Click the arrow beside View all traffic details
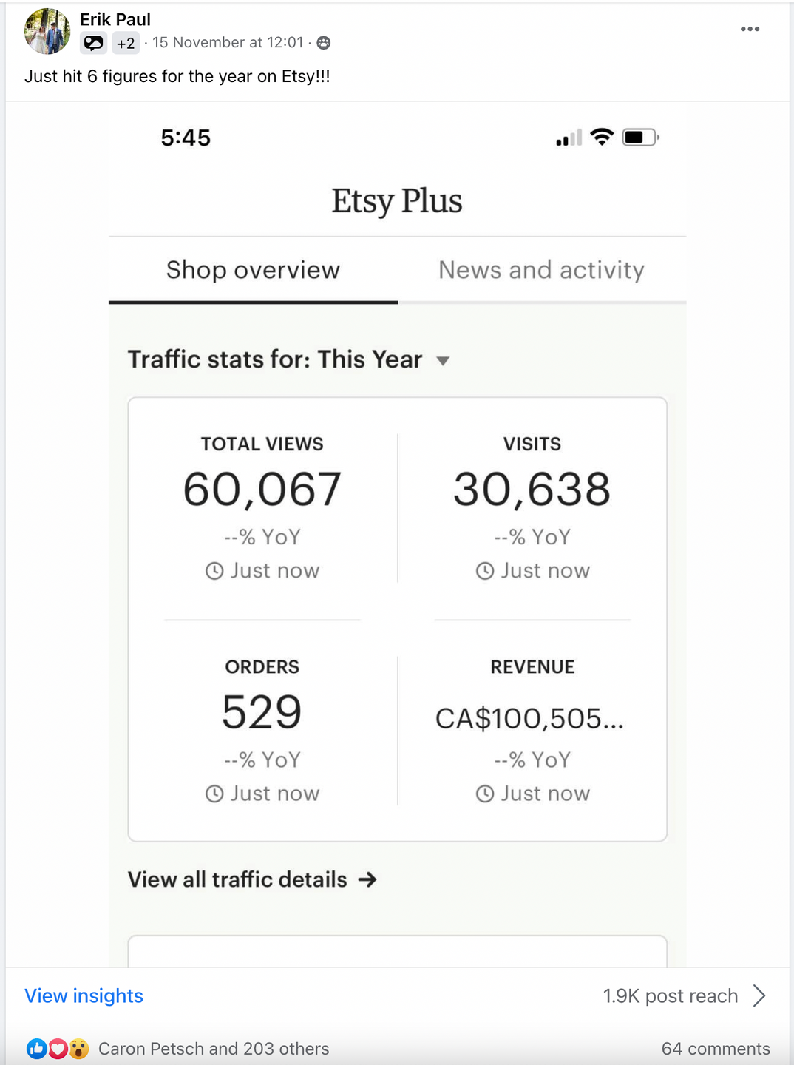Image resolution: width=794 pixels, height=1065 pixels. [x=367, y=879]
